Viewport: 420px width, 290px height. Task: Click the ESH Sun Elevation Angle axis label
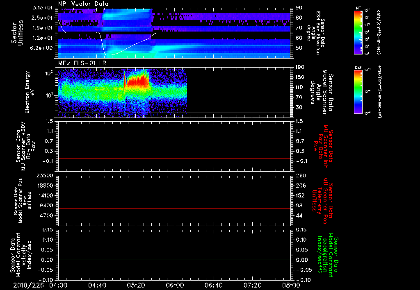315,33
